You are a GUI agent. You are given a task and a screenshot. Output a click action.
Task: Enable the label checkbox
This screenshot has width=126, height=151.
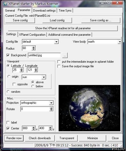pyautogui.click(x=8, y=122)
